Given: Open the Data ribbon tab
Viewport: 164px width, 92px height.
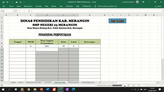Looking at the screenshot, I should click(47, 6).
